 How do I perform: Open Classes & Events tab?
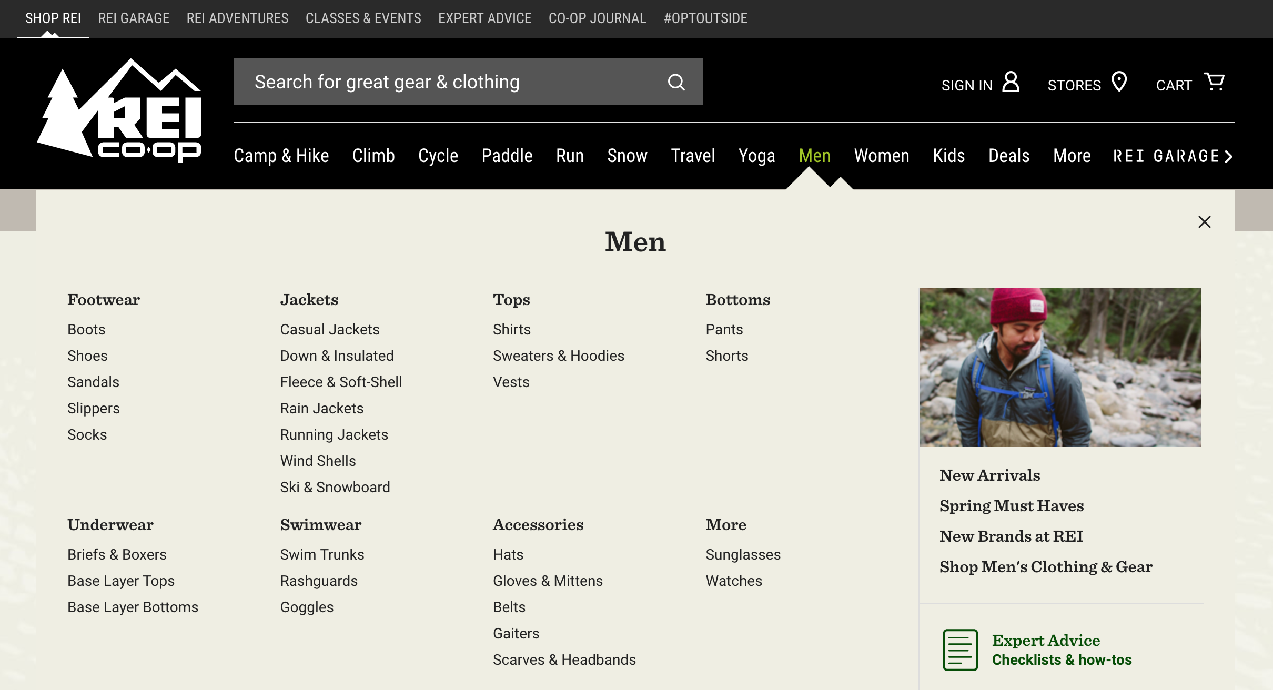363,18
